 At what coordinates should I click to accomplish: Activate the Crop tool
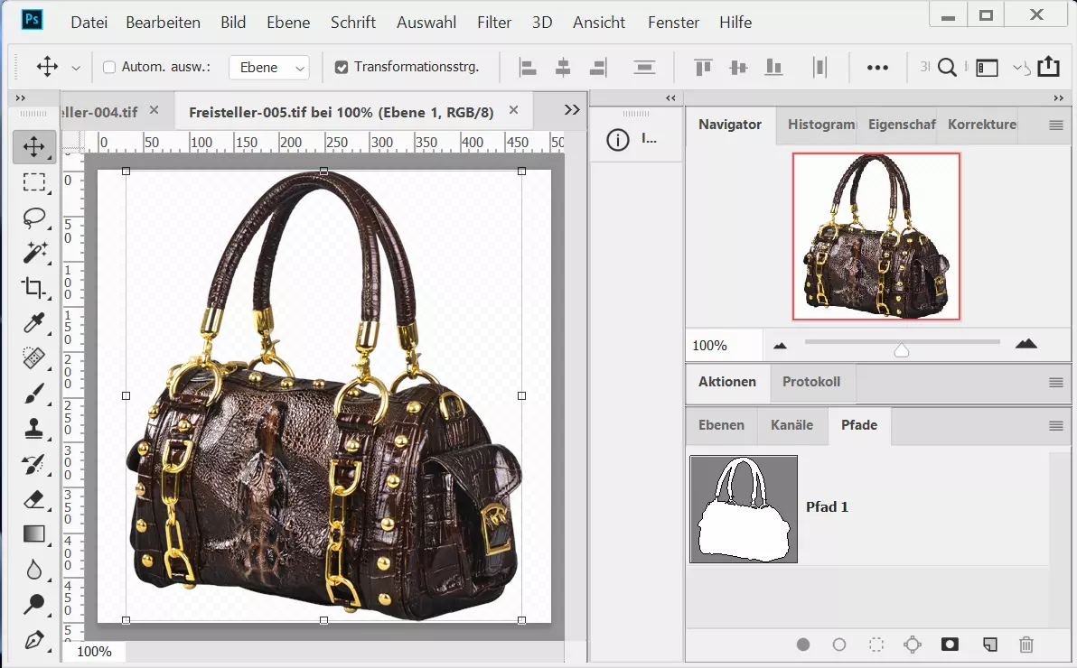(34, 288)
